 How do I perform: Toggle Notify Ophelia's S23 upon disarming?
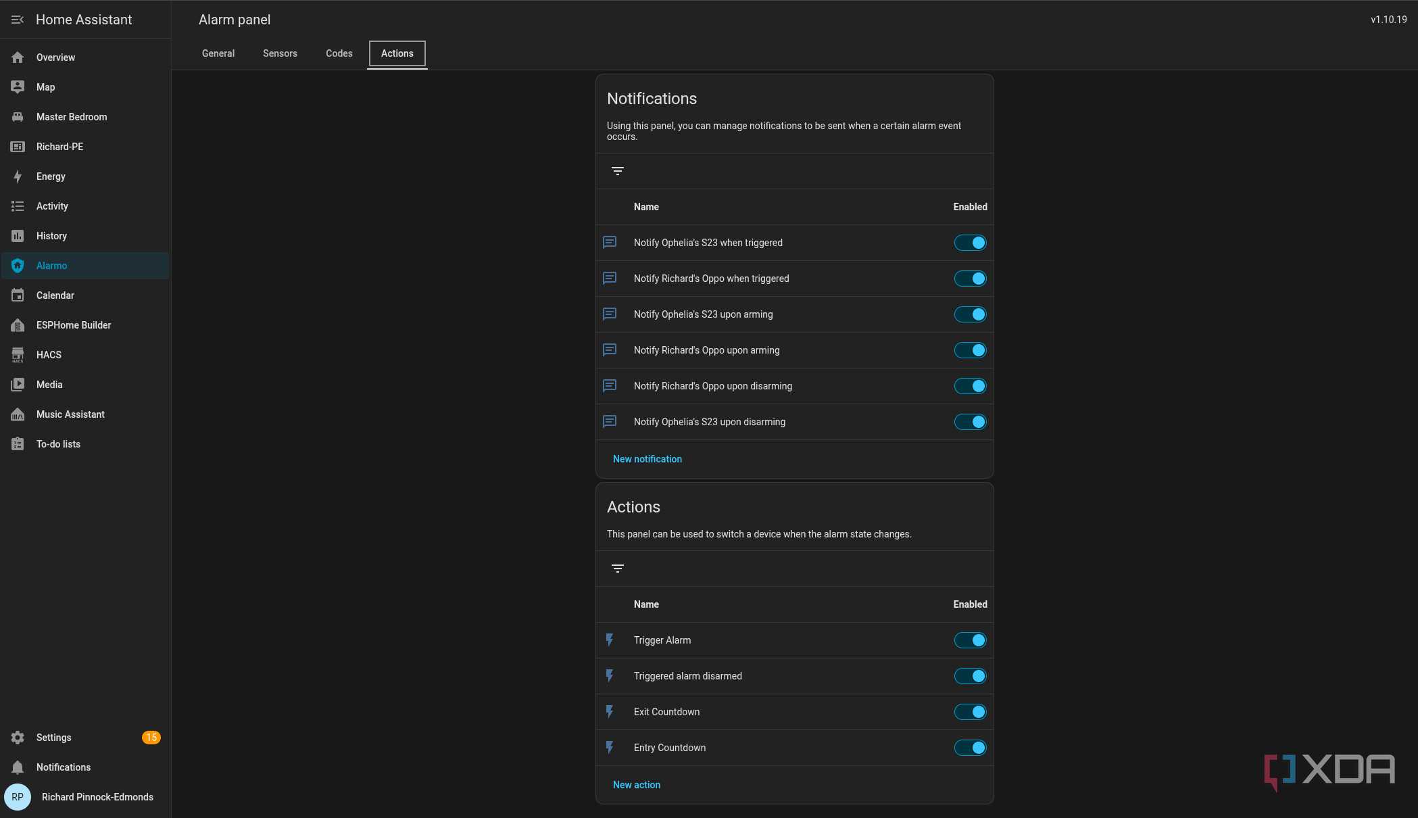pyautogui.click(x=970, y=422)
